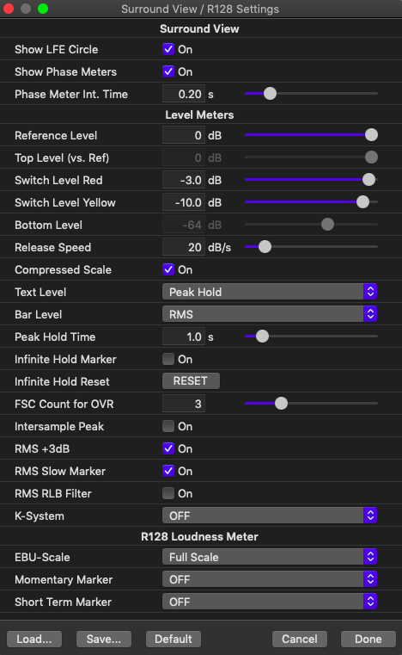Restore settings with the Default button
Screen dimensions: 402x655
174,639
